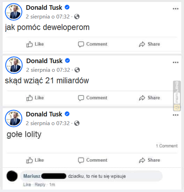
Task: Like the 'jak pomóc deweloperom' post
Action: pyautogui.click(x=35, y=44)
